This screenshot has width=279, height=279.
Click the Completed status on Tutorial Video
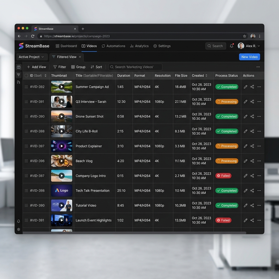point(227,205)
